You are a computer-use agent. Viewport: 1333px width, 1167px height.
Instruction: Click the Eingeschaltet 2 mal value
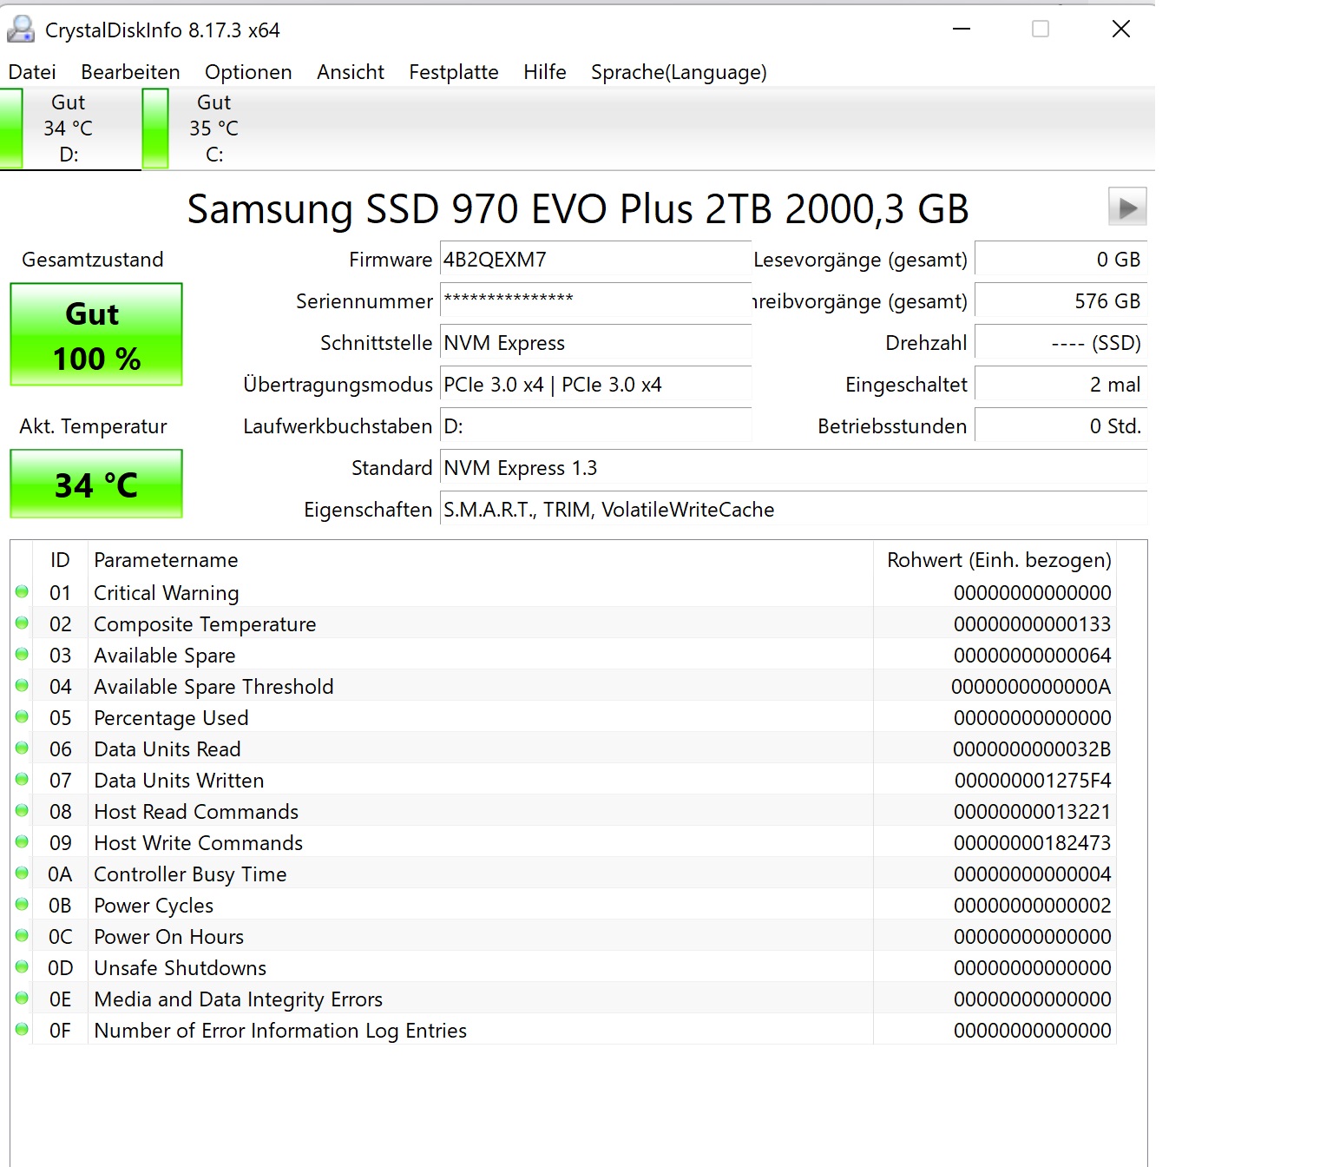[x=1060, y=384]
